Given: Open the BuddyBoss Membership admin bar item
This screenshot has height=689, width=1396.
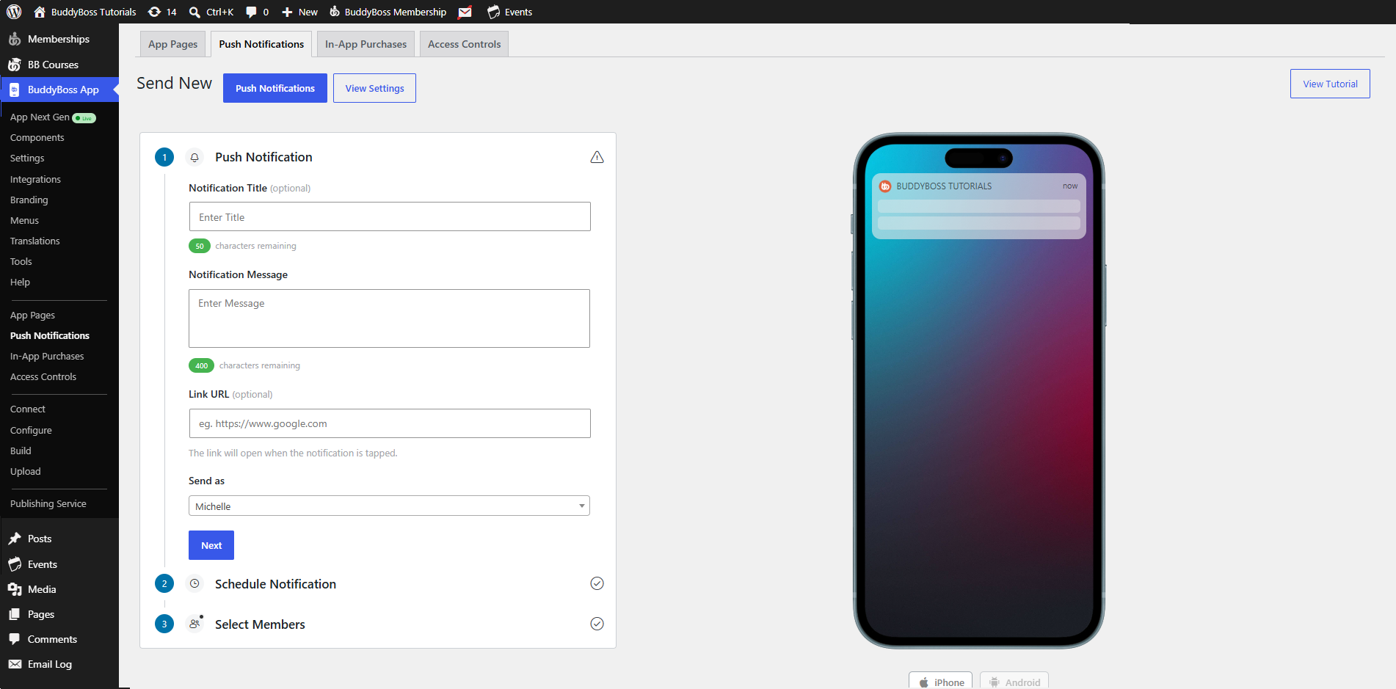Looking at the screenshot, I should (x=388, y=12).
